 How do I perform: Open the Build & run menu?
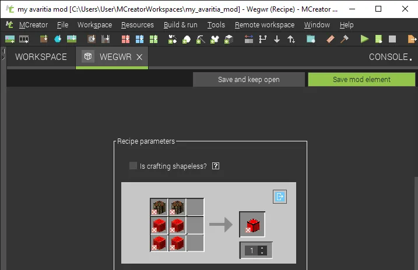[x=181, y=25]
